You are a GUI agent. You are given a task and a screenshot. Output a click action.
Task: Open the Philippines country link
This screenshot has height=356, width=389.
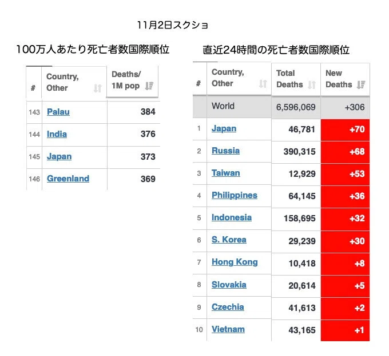point(235,196)
